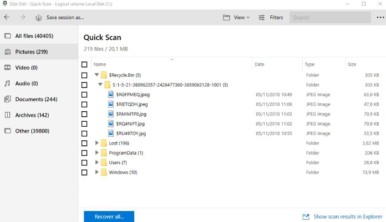Image resolution: width=386 pixels, height=222 pixels.
Task: Check the ProgramData folder checkbox
Action: 84,153
